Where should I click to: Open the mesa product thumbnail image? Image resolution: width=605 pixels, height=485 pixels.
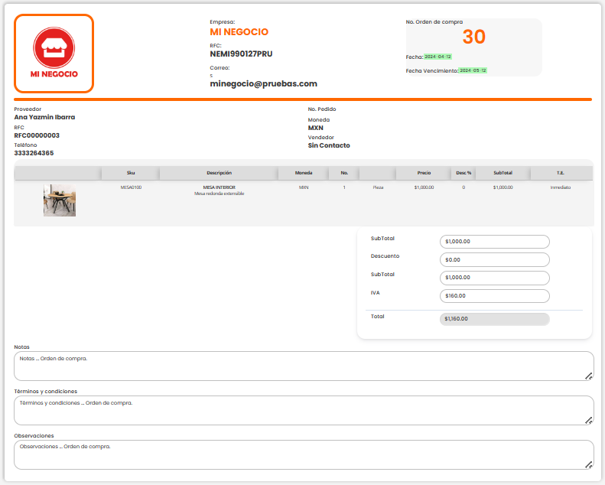pos(60,200)
